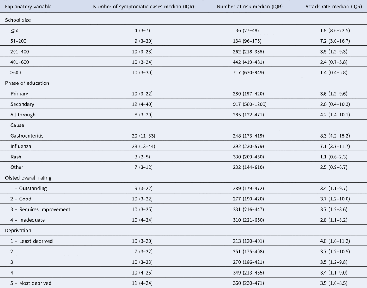
Task: Click the 'Phase of education' section heading
Action: point(27,83)
